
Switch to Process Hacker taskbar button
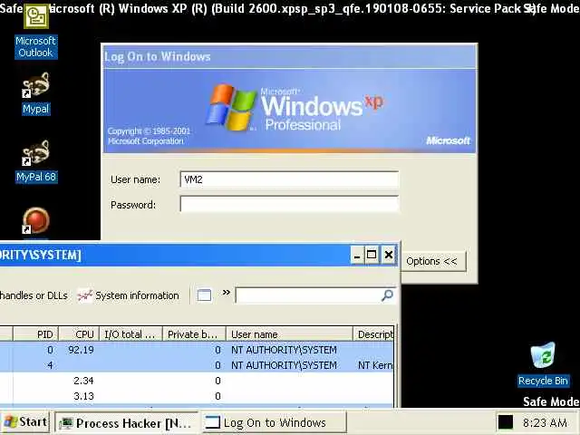click(127, 423)
